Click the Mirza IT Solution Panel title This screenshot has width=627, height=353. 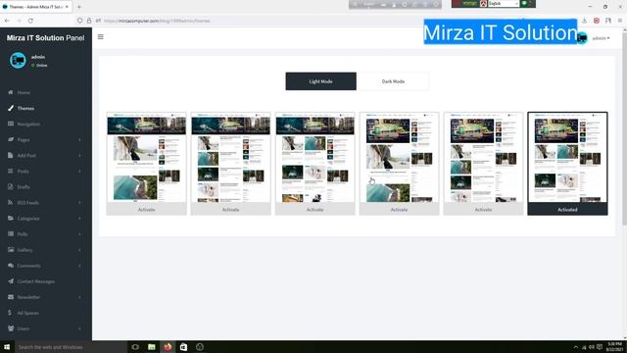[46, 38]
